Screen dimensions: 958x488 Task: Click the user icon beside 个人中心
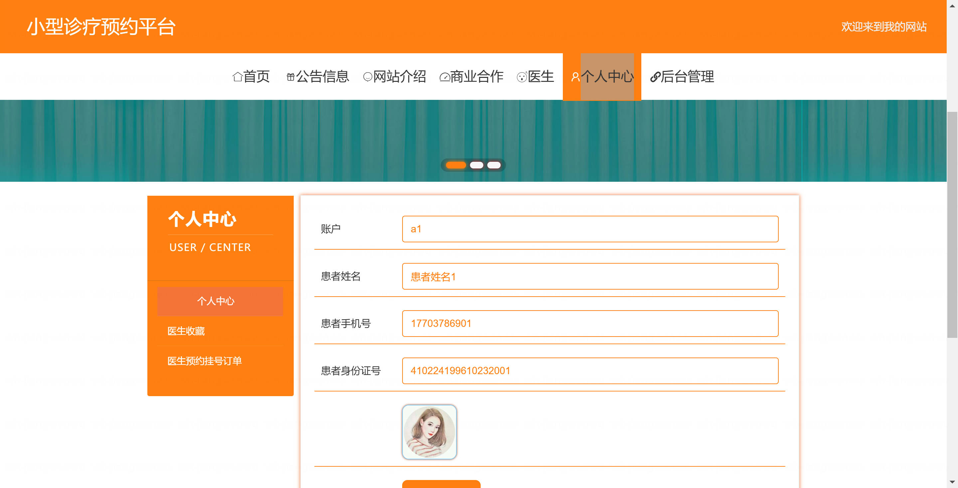pyautogui.click(x=575, y=77)
